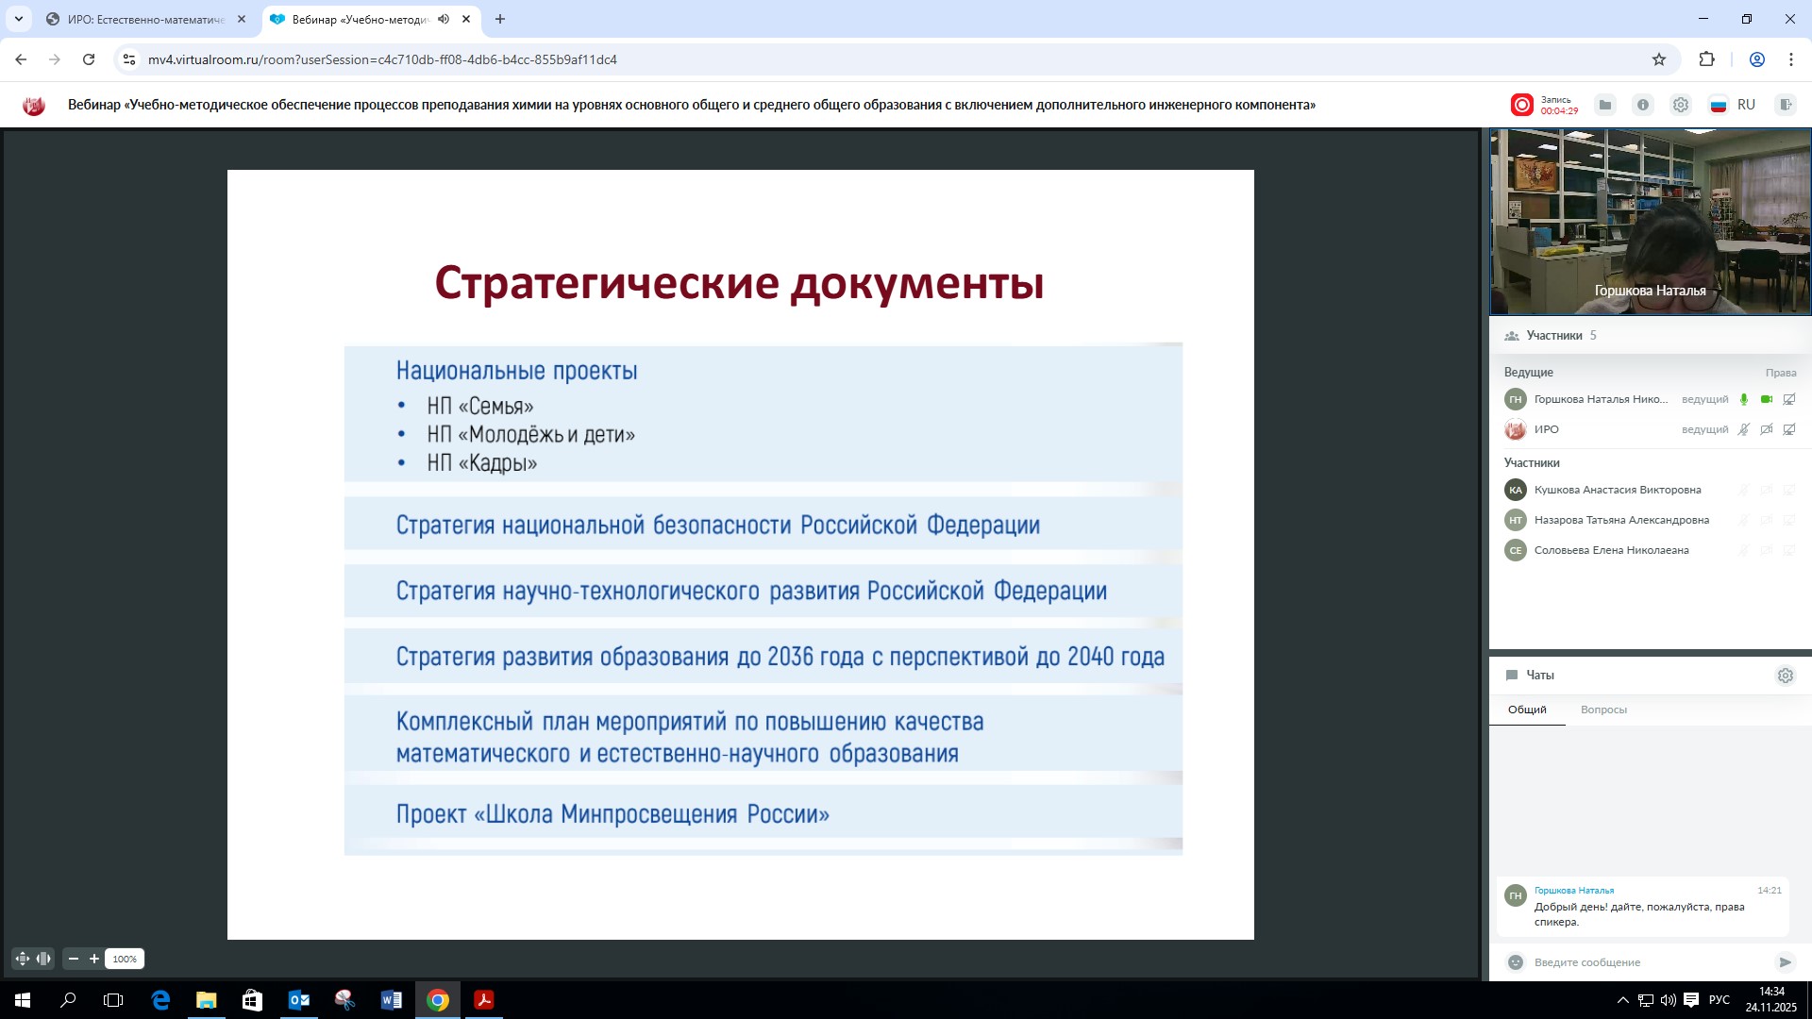1812x1019 pixels.
Task: Click the exit room door icon
Action: (1785, 105)
